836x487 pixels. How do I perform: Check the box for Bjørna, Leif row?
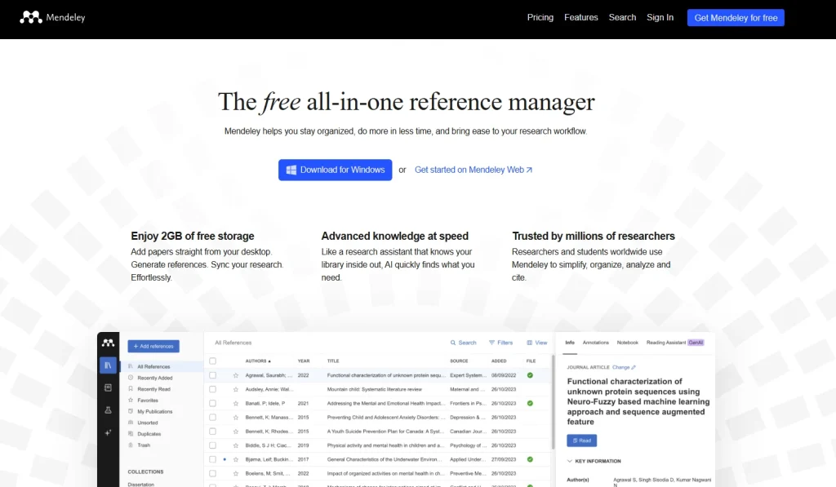pyautogui.click(x=213, y=459)
